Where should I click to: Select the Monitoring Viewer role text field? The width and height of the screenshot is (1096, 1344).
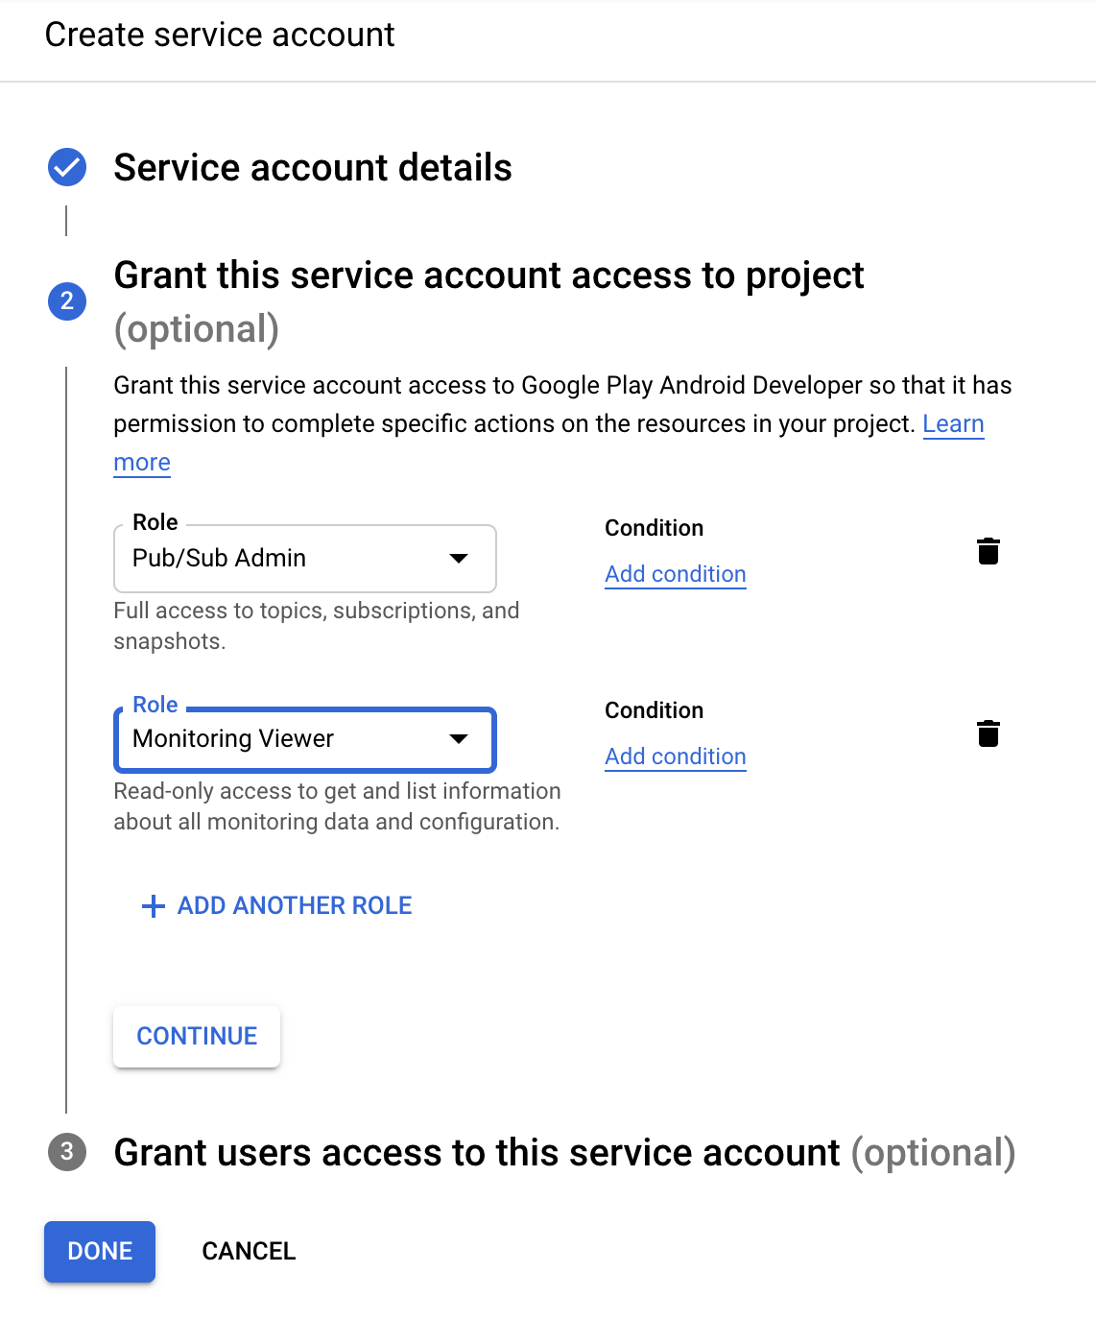click(305, 739)
